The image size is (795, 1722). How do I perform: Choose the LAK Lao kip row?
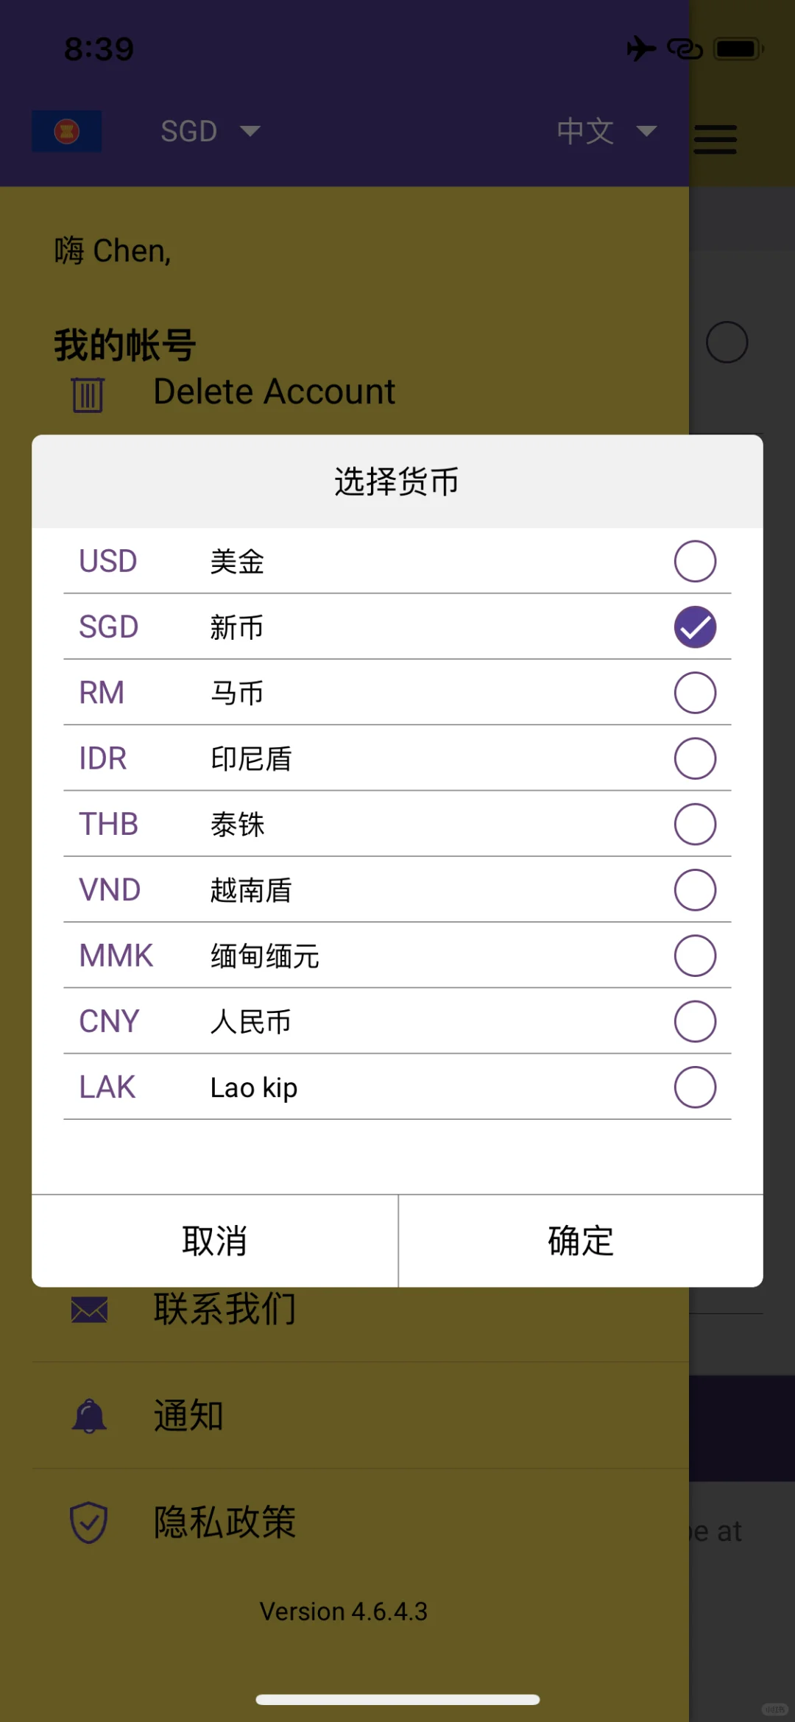pyautogui.click(x=397, y=1087)
